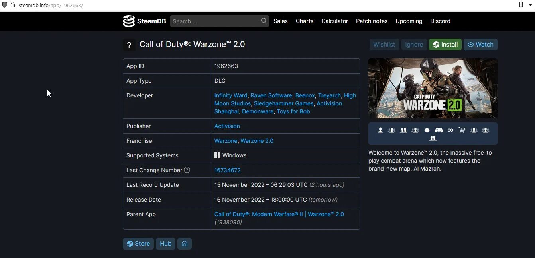Click the Windows logo in Supported Systems
The image size is (535, 258).
[217, 155]
